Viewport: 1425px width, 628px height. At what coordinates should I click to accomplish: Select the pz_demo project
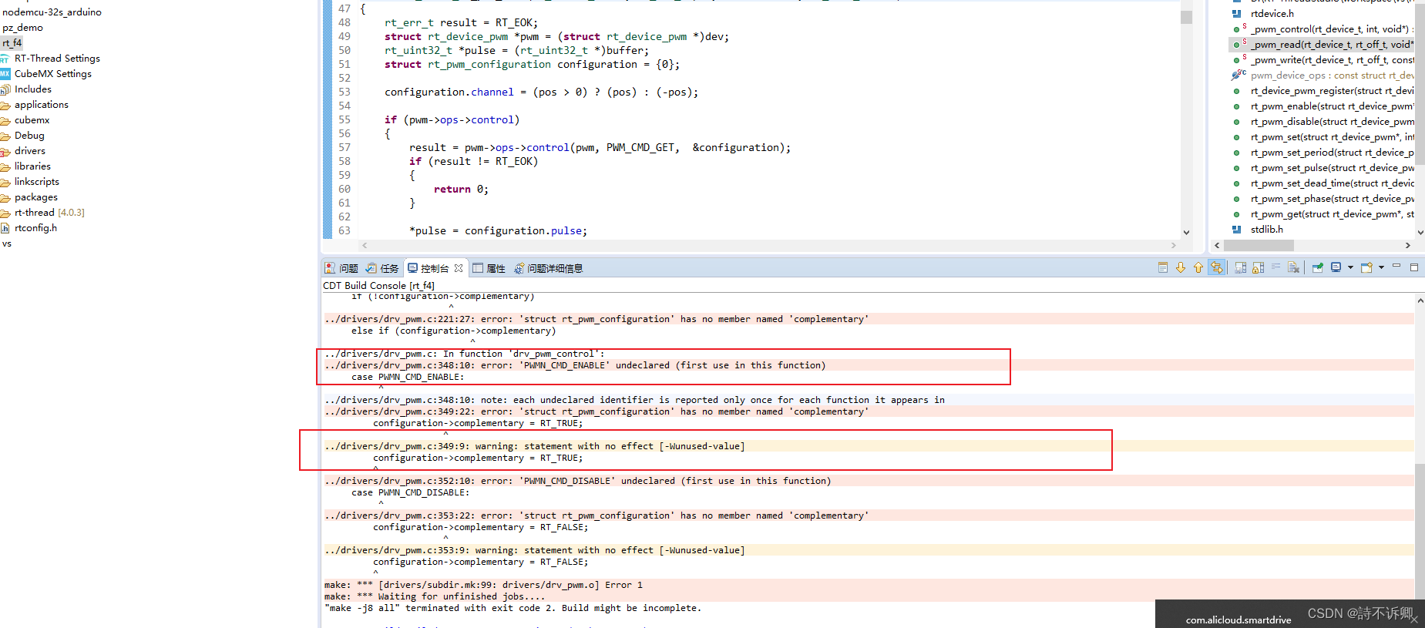point(22,28)
